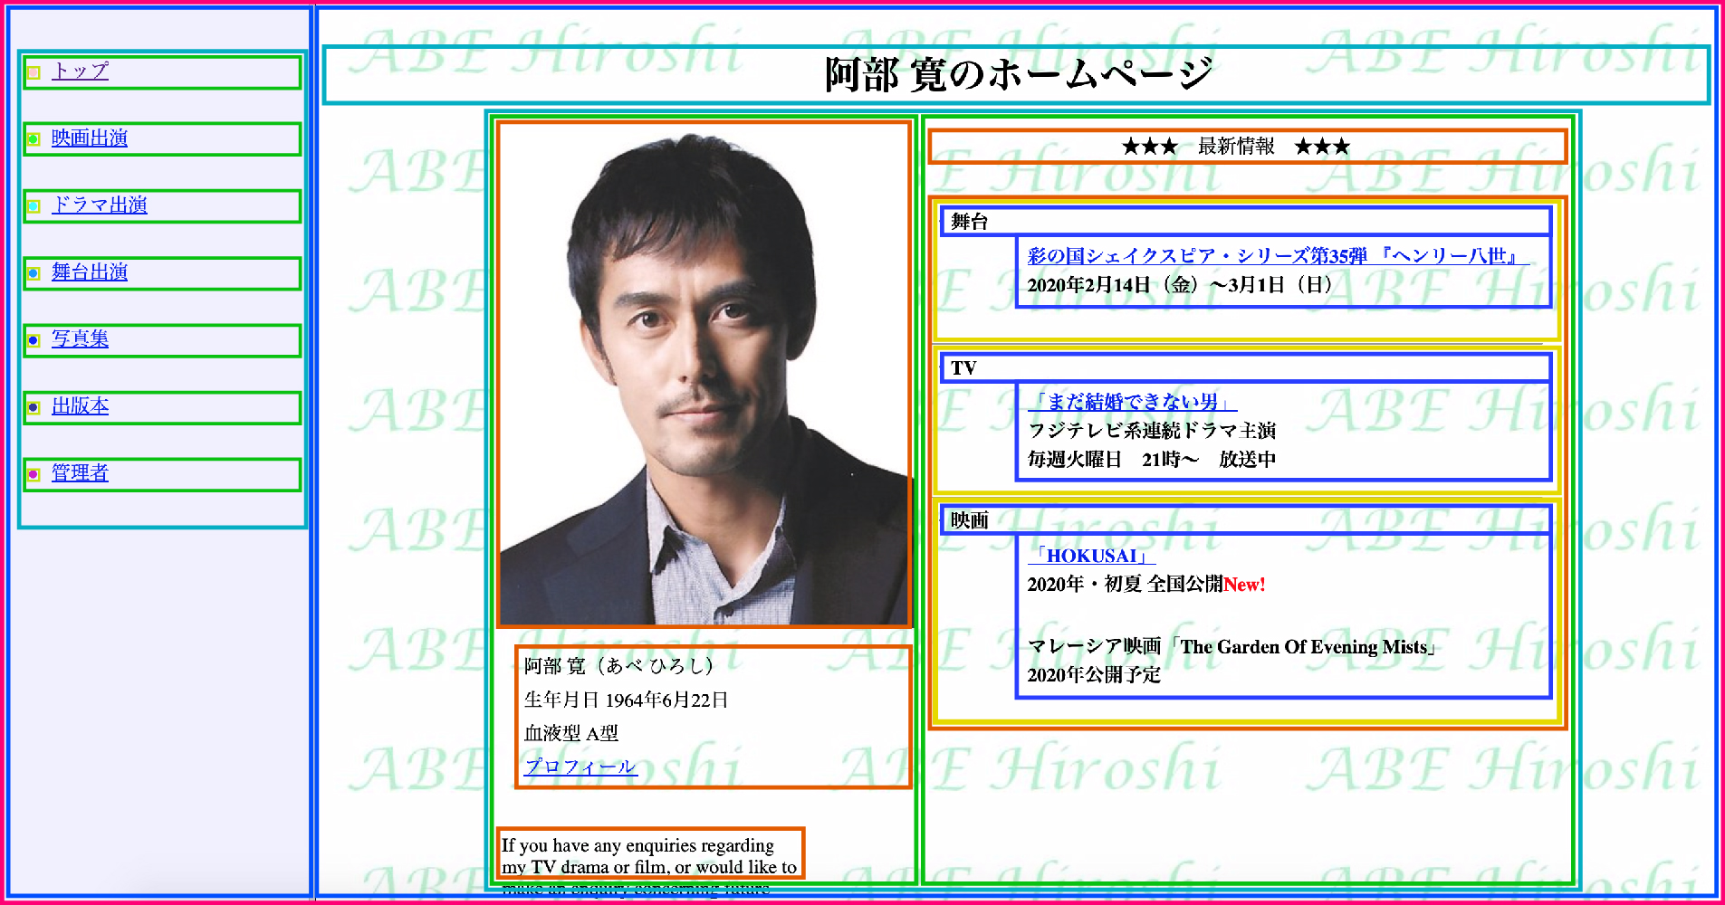1725x905 pixels.
Task: Open the ヘンリー八世 stage play link
Action: [1271, 256]
